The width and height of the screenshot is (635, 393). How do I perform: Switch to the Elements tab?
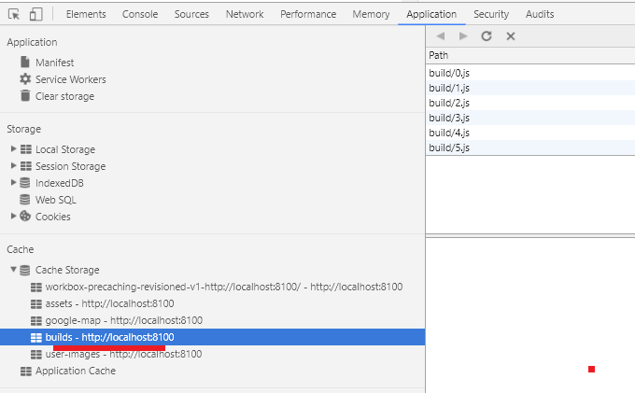pyautogui.click(x=86, y=14)
